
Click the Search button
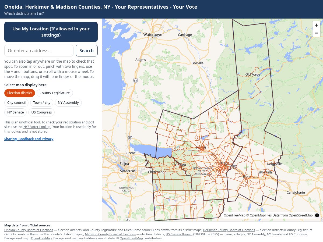(x=87, y=51)
